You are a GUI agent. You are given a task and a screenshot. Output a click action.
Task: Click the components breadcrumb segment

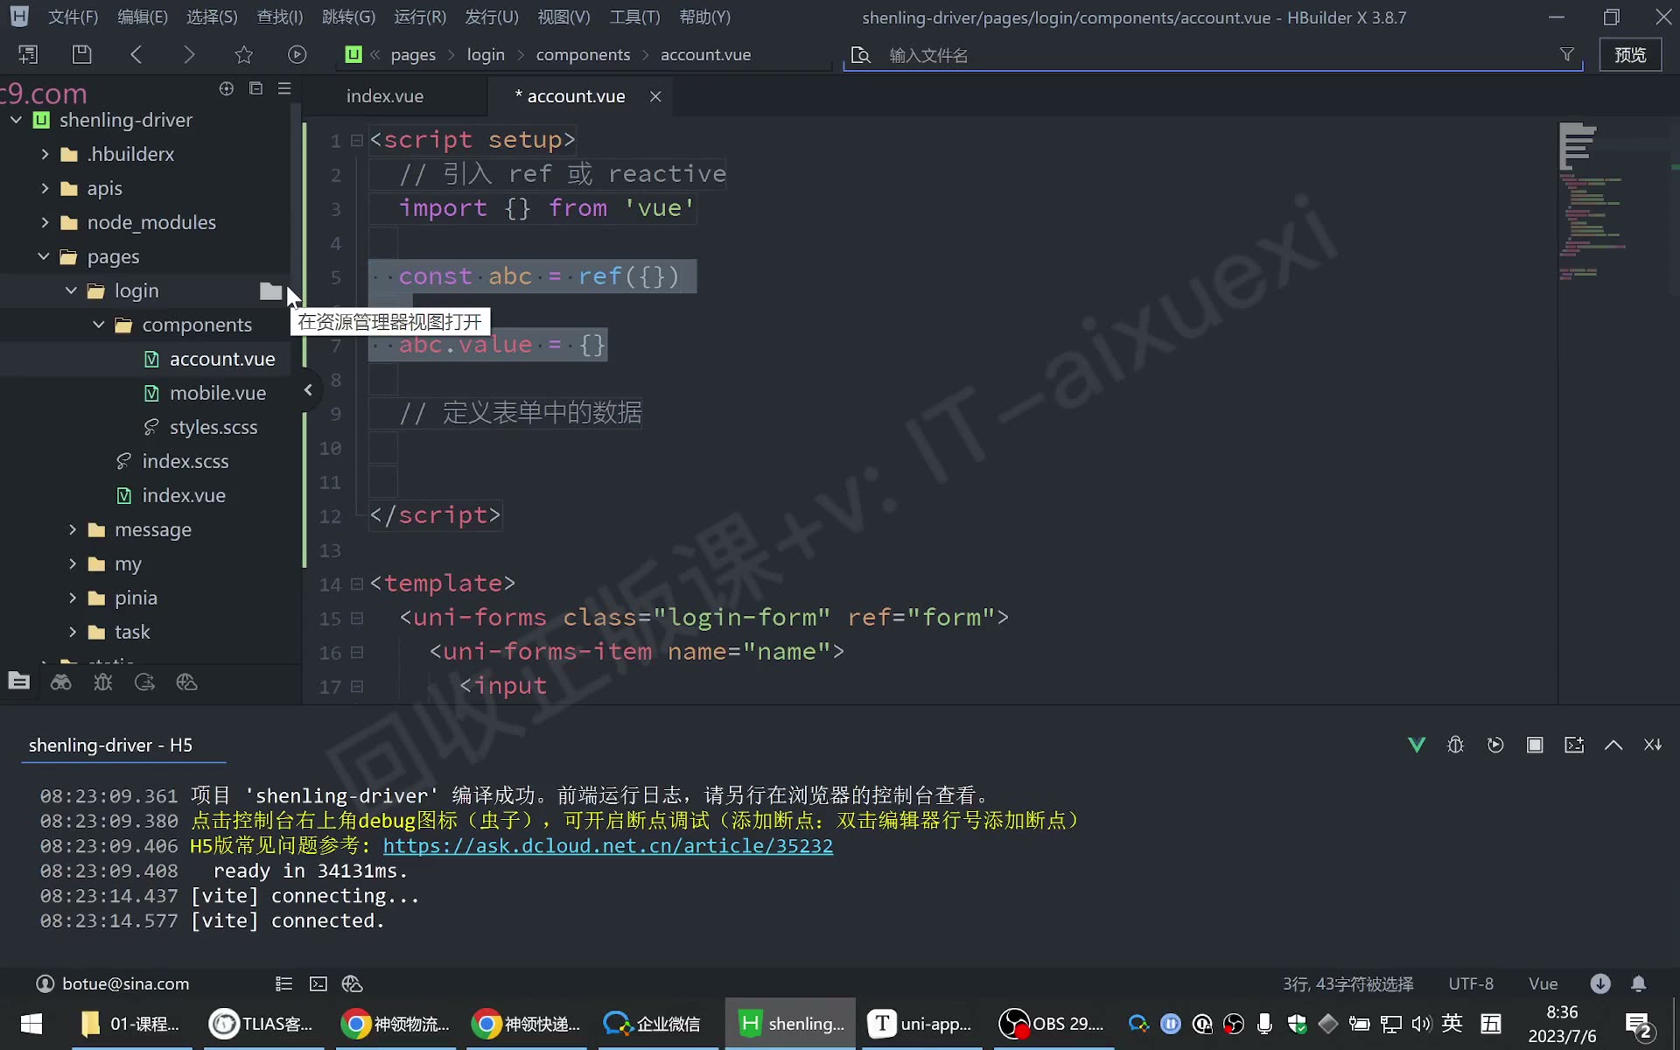pyautogui.click(x=583, y=54)
